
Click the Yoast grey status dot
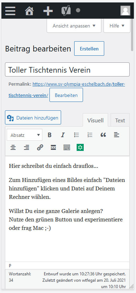click(x=78, y=10)
